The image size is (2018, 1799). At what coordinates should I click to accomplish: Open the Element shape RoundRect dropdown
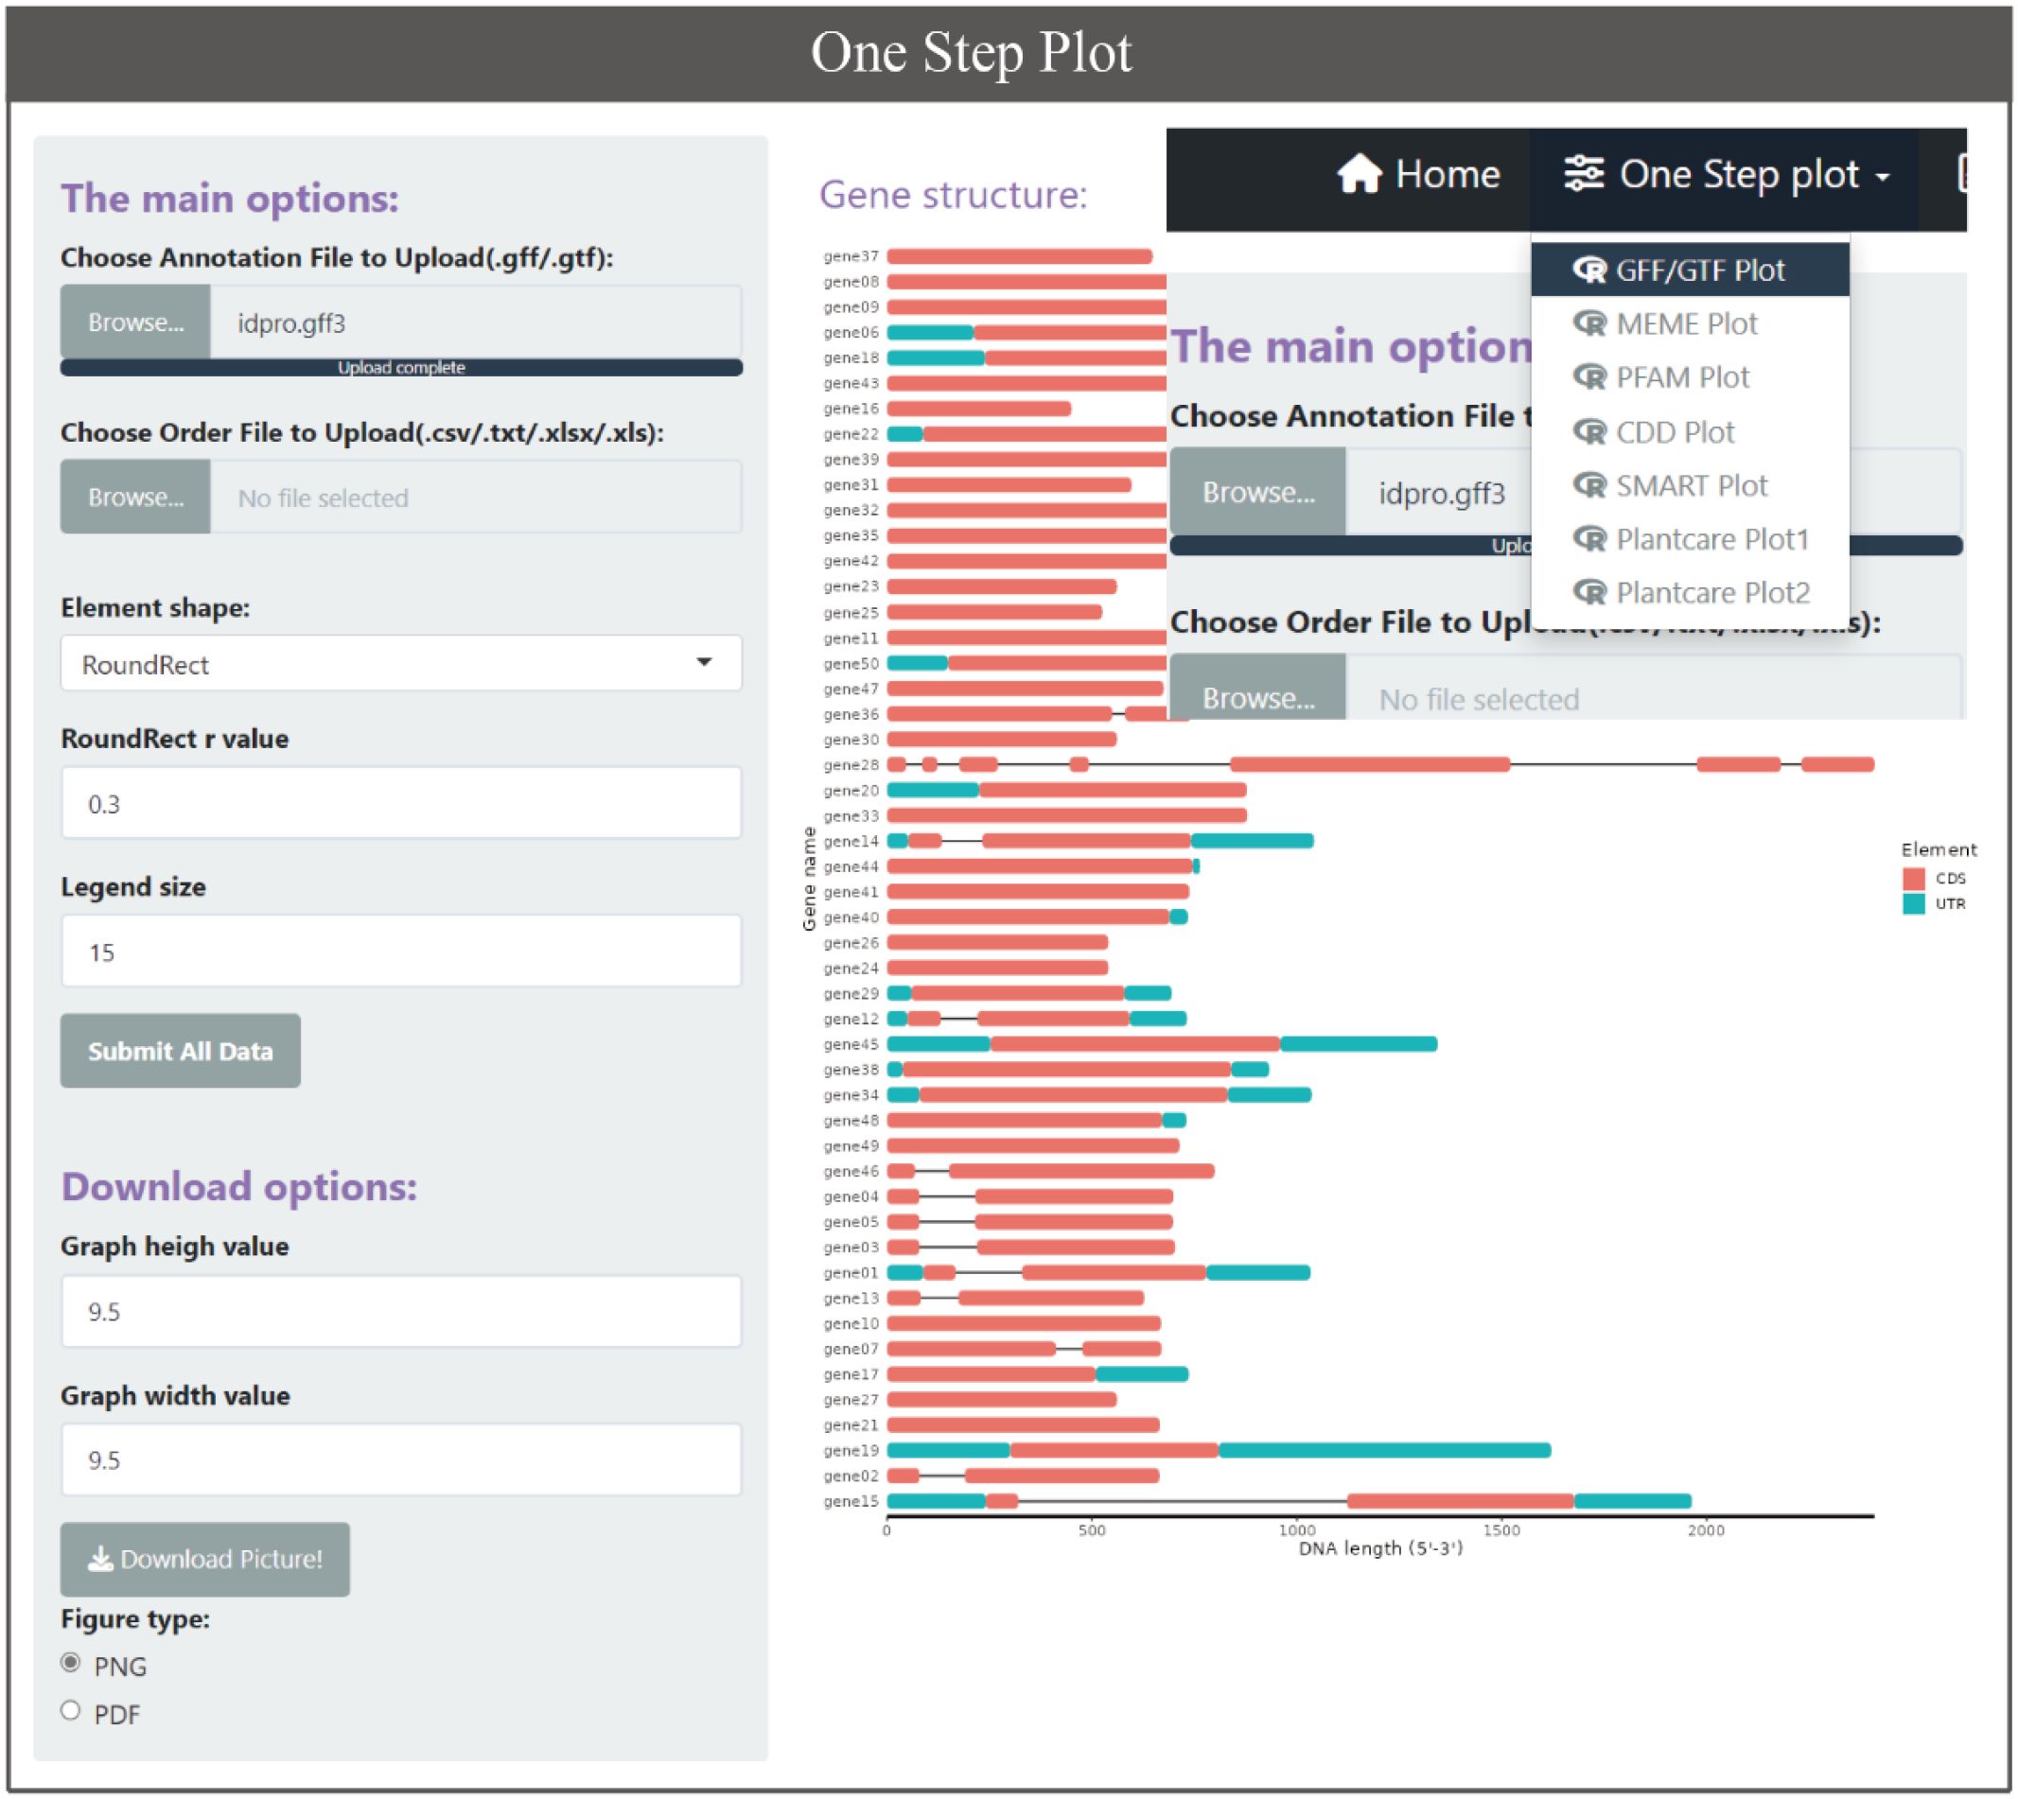[400, 663]
